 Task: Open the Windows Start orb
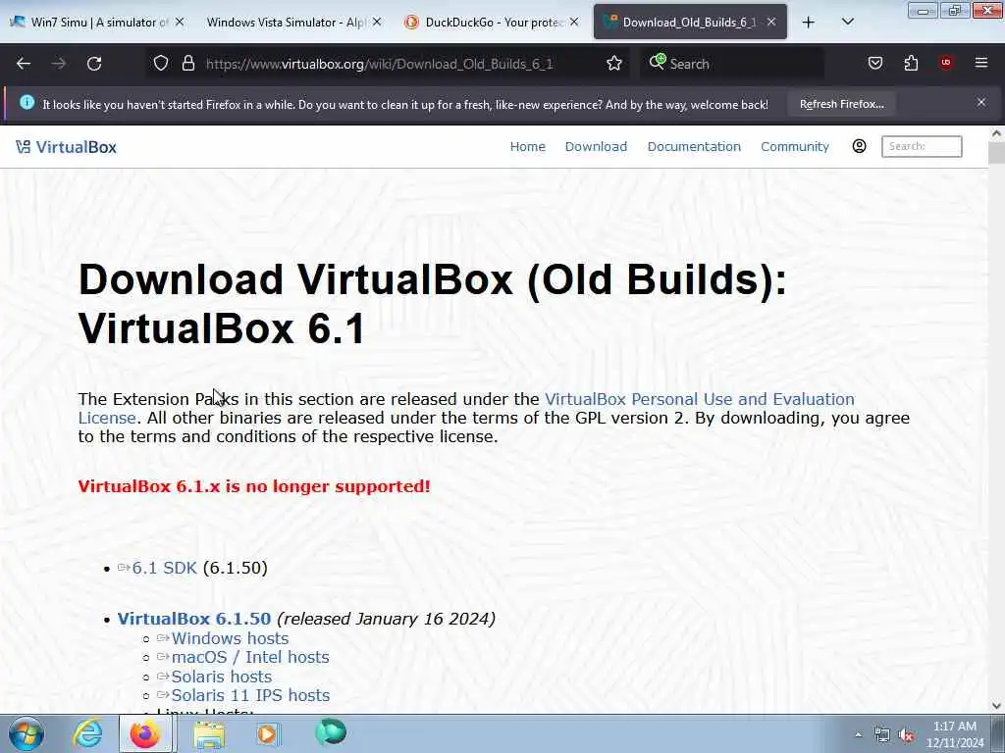tap(26, 733)
